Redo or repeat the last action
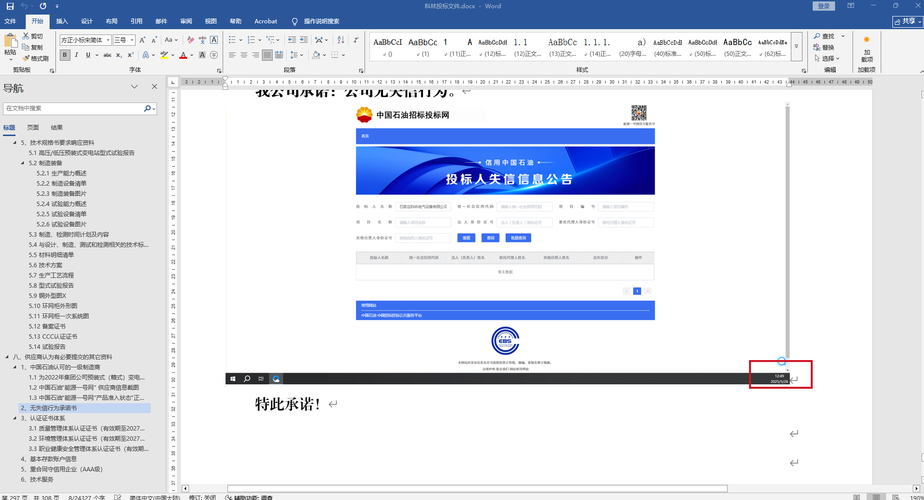This screenshot has height=500, width=924. [43, 6]
